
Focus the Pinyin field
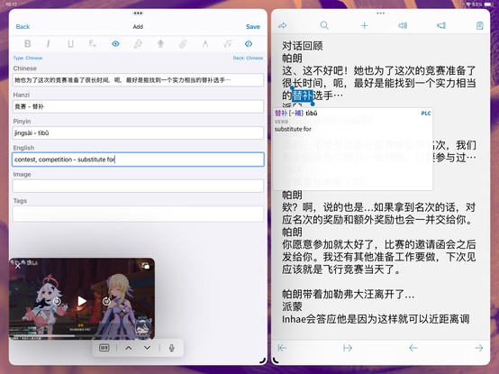pyautogui.click(x=138, y=132)
